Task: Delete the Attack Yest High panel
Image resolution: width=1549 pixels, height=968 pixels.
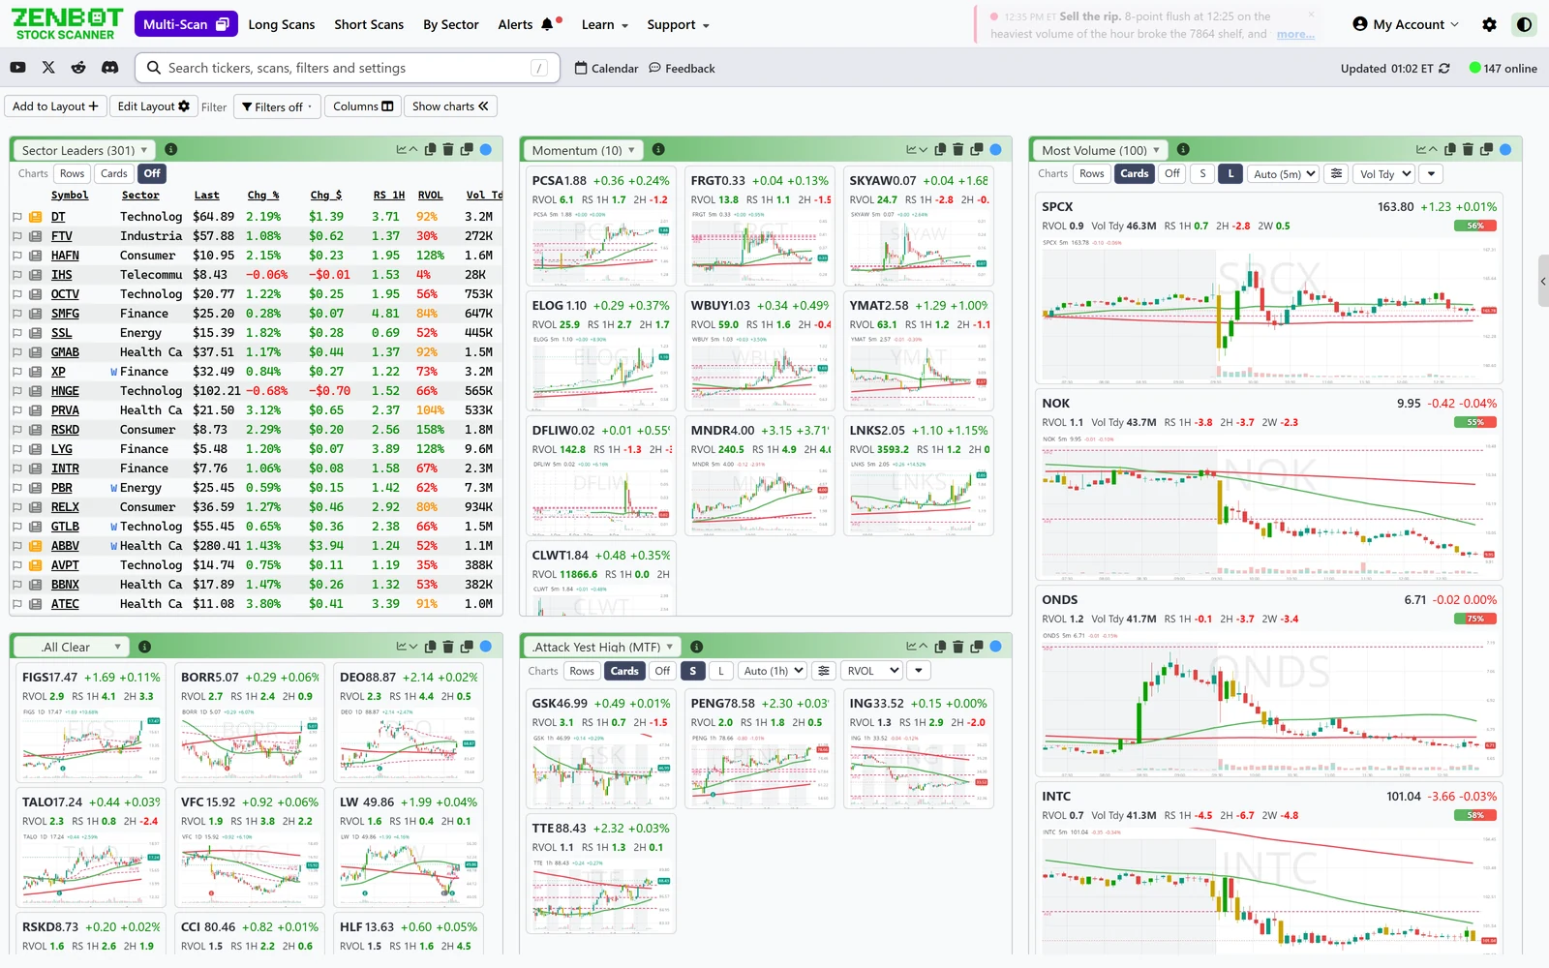Action: click(x=958, y=647)
